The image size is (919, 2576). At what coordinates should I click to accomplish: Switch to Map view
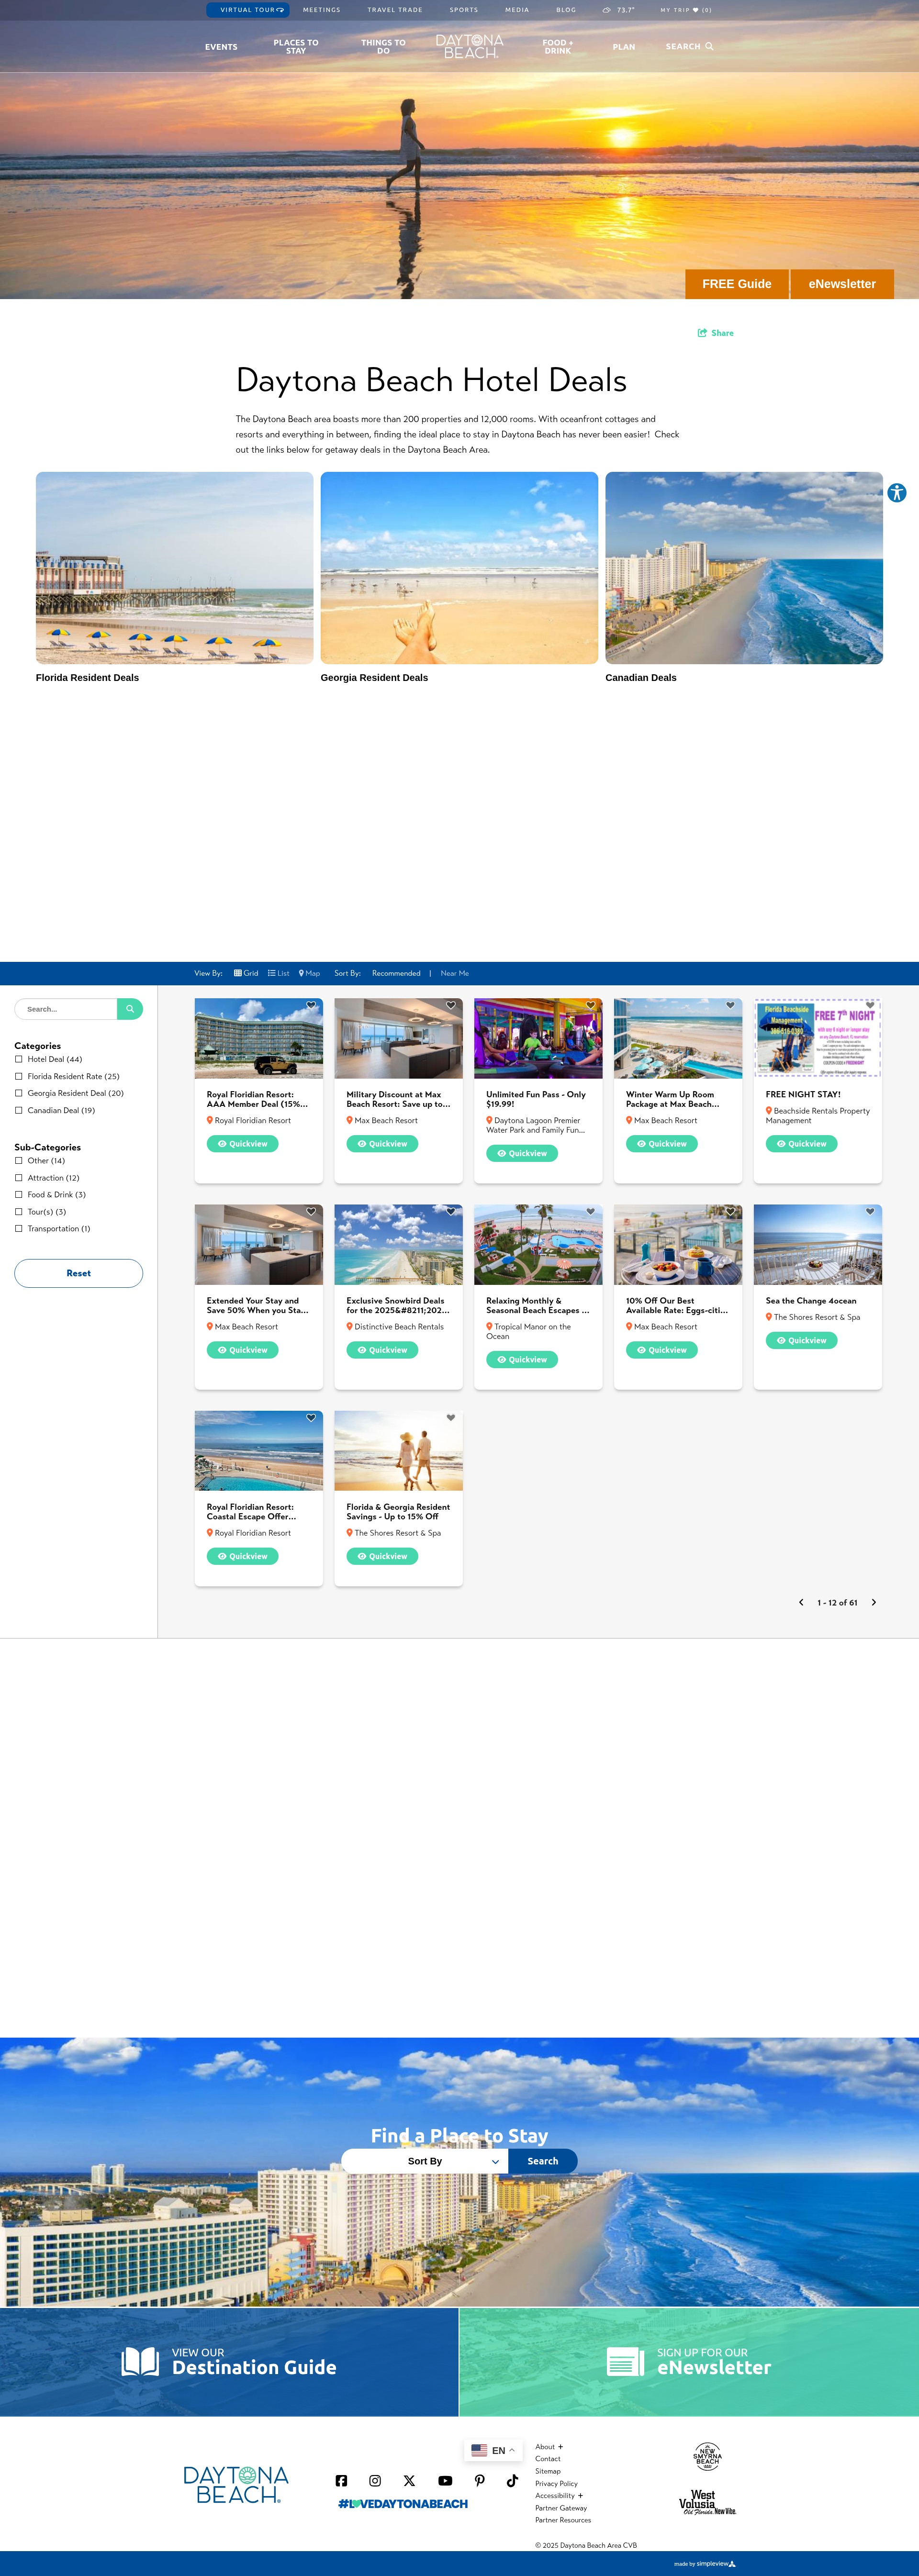(x=310, y=973)
